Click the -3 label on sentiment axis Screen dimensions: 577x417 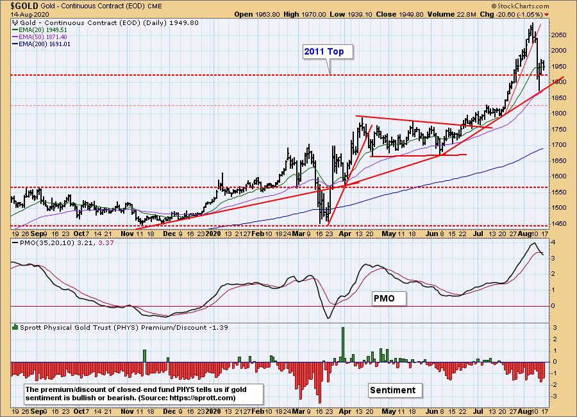(553, 396)
